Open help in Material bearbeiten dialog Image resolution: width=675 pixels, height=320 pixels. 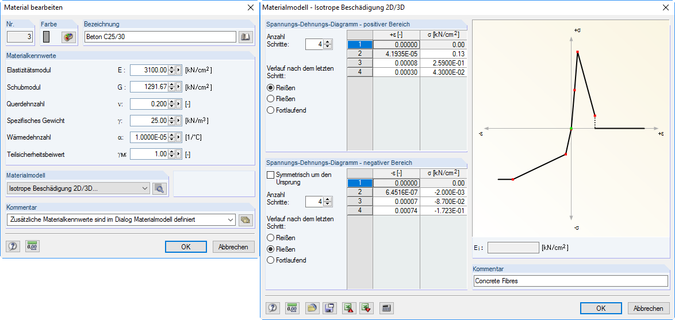click(13, 246)
